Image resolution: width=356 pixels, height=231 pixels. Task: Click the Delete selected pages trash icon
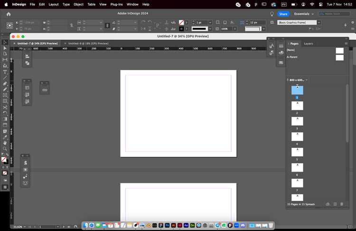pyautogui.click(x=342, y=204)
